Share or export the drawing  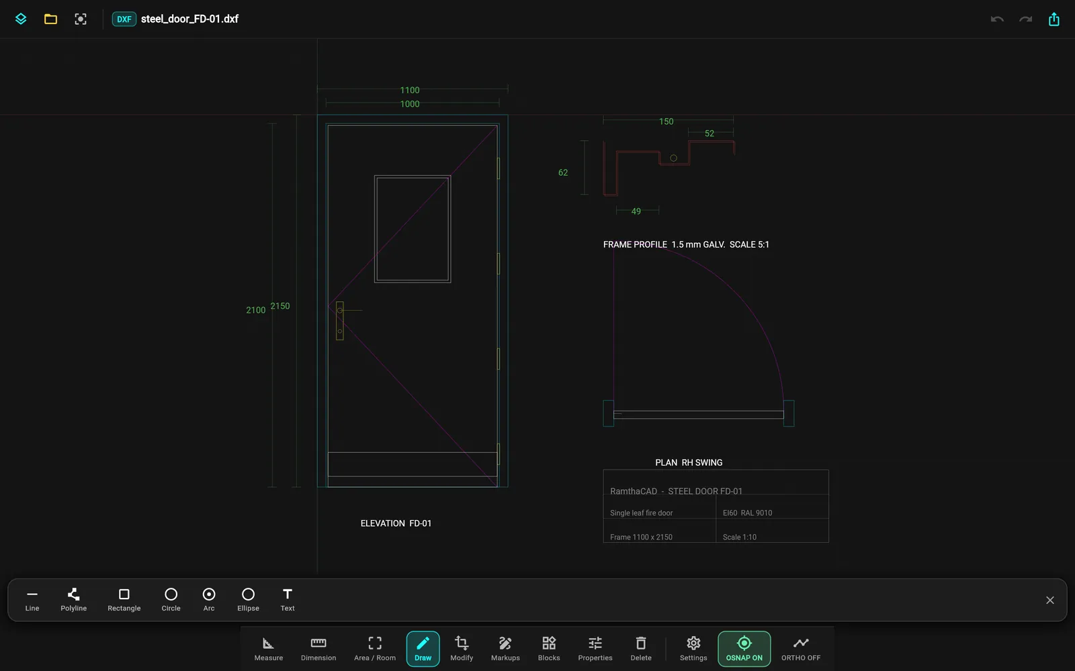click(x=1053, y=19)
